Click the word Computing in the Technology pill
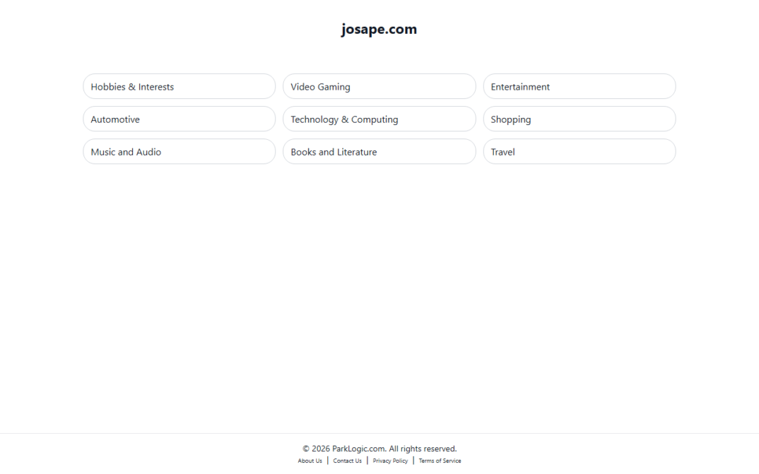 [x=375, y=119]
